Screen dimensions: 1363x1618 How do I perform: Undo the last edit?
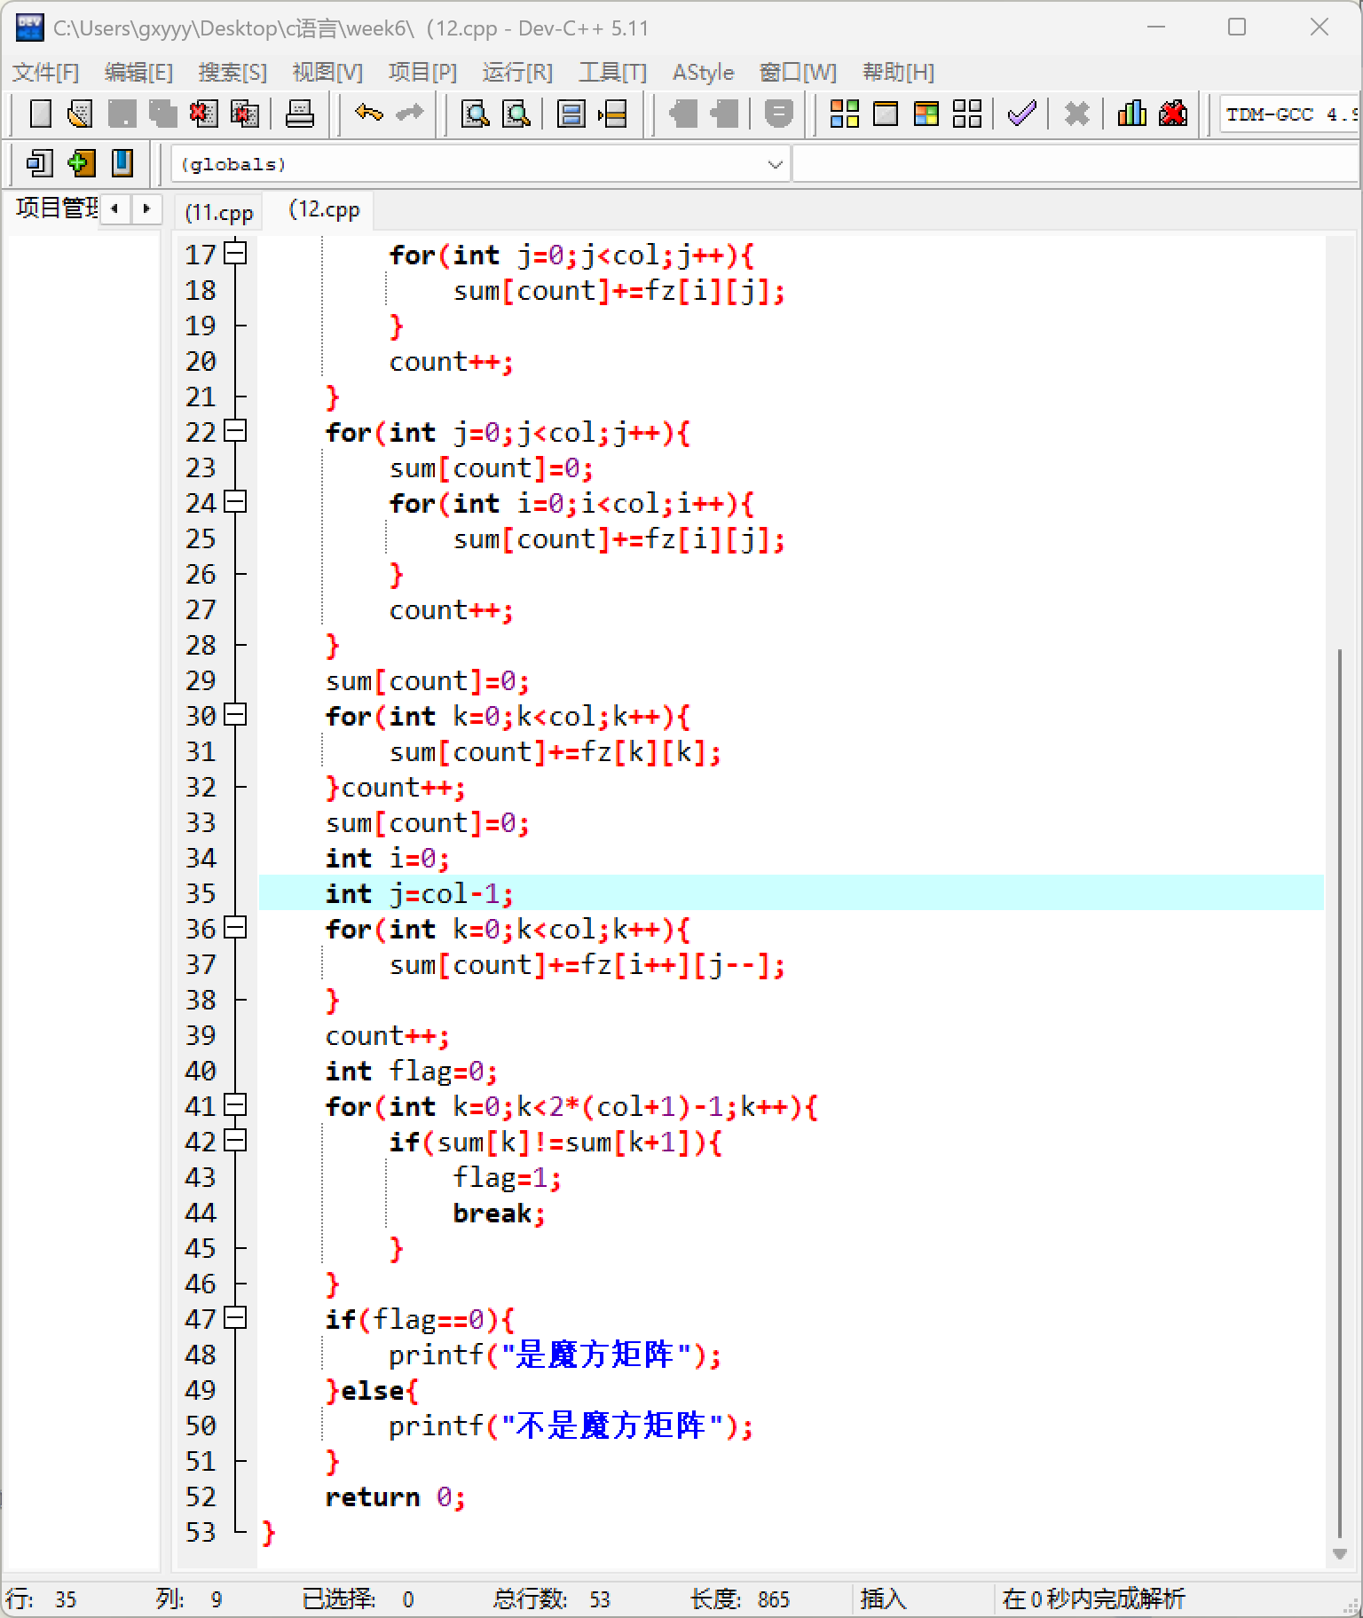coord(369,114)
